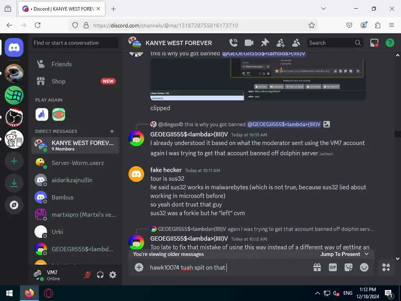Click Jump To Present
This screenshot has width=401, height=301.
(344, 254)
